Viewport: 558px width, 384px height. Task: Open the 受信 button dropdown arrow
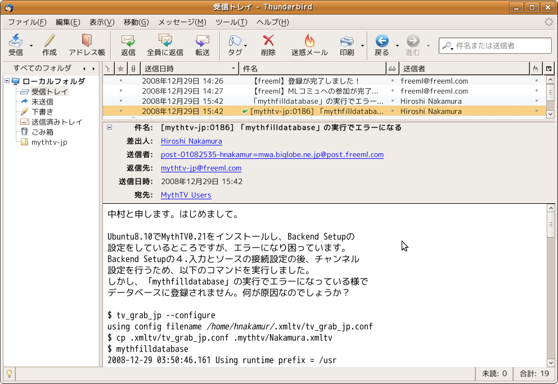(31, 45)
